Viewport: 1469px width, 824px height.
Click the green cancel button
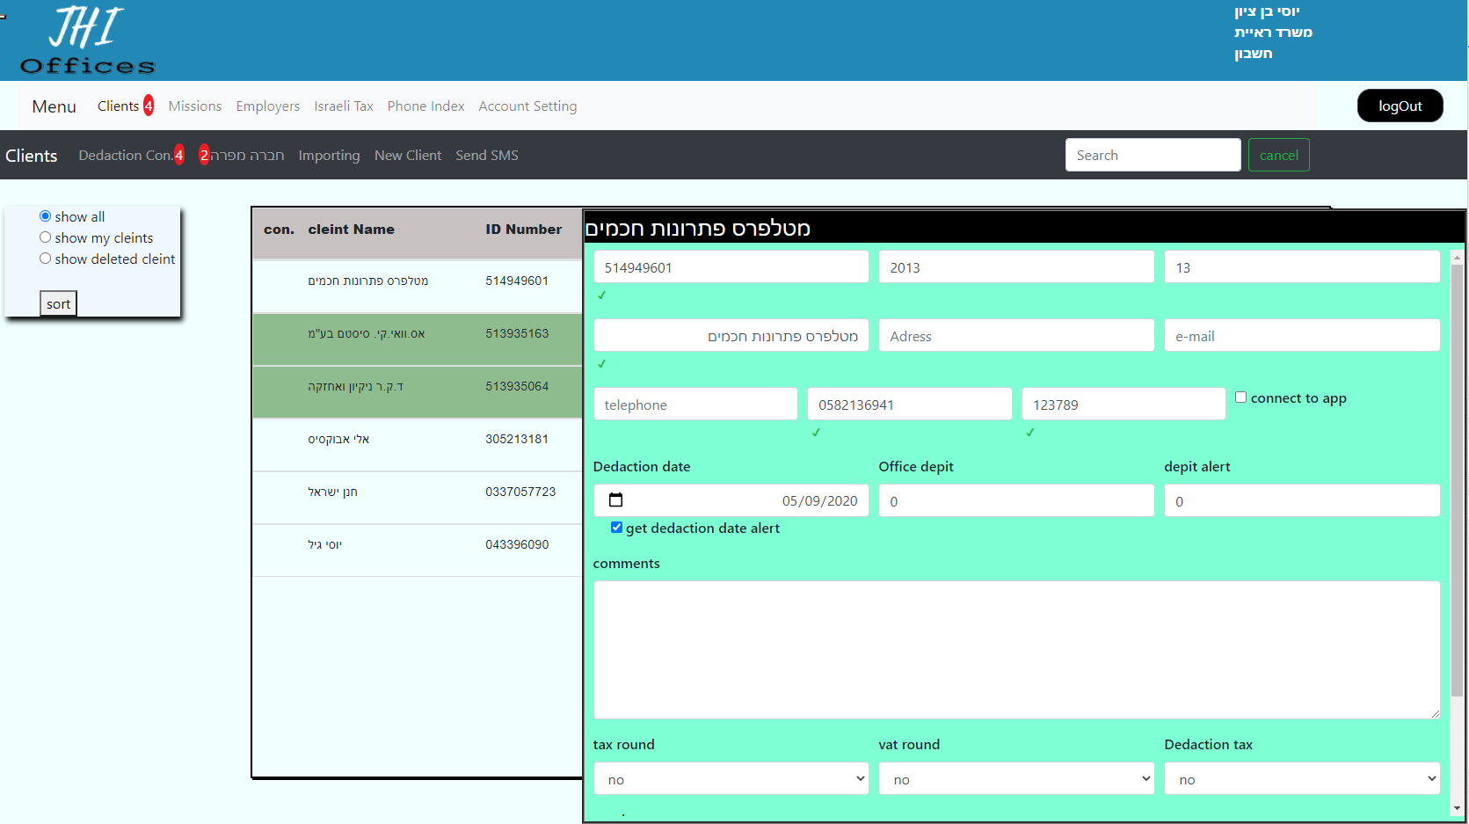point(1278,156)
